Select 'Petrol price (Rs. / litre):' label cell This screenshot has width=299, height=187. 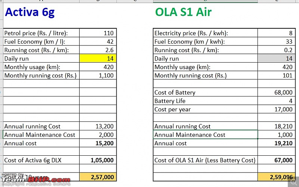pos(41,33)
